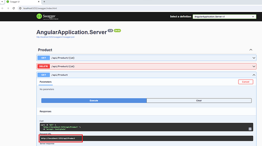Screen dimensions: 262x146
Task: Click the address bar URL
Action: (x=40, y=8)
